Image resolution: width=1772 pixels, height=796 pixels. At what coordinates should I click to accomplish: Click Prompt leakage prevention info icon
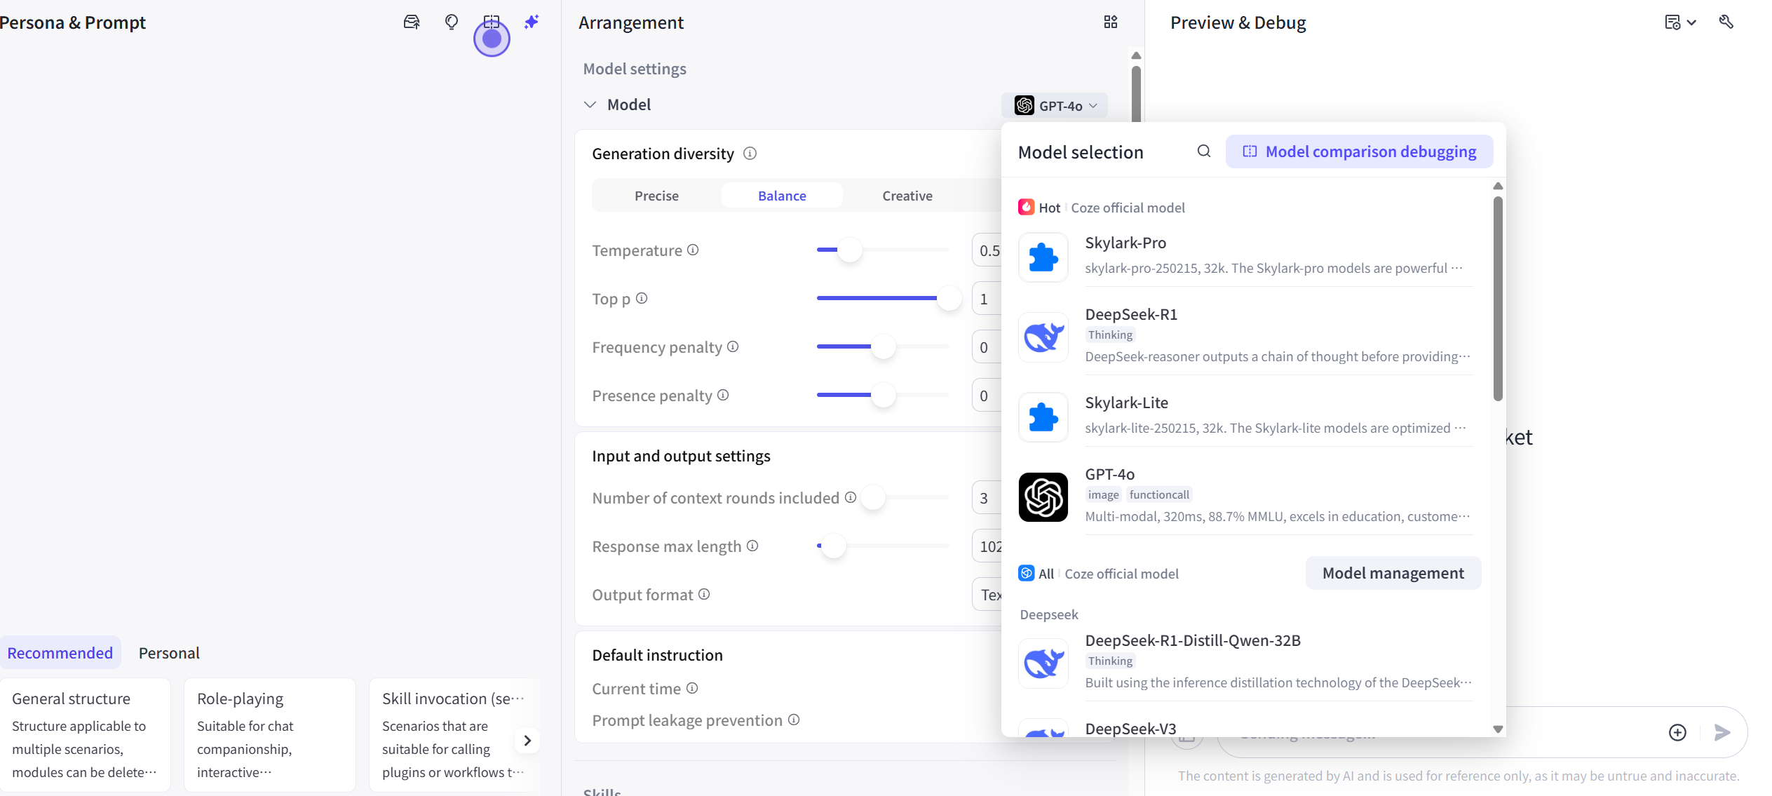coord(794,720)
